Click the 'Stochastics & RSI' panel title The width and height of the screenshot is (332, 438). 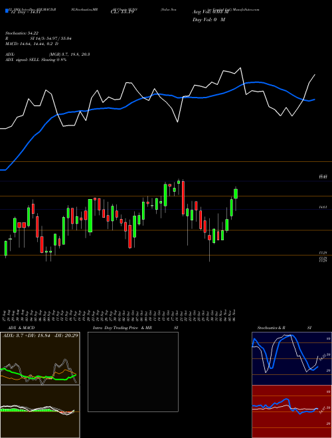click(284, 328)
